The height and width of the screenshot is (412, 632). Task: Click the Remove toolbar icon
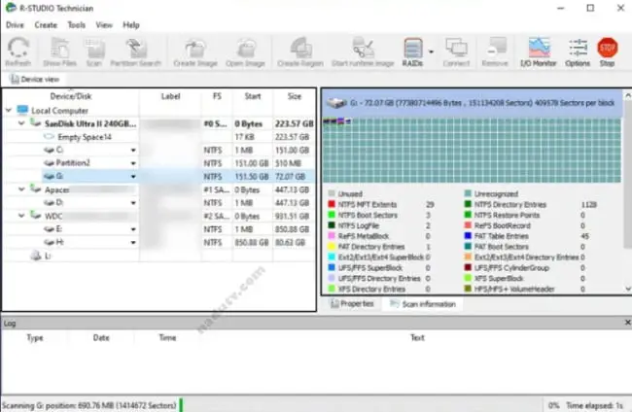pyautogui.click(x=495, y=51)
